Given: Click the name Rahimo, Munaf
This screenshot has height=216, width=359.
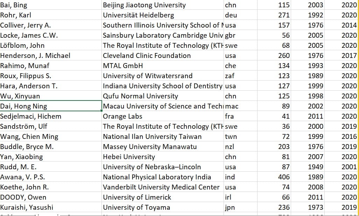Looking at the screenshot, I should tap(51, 66).
